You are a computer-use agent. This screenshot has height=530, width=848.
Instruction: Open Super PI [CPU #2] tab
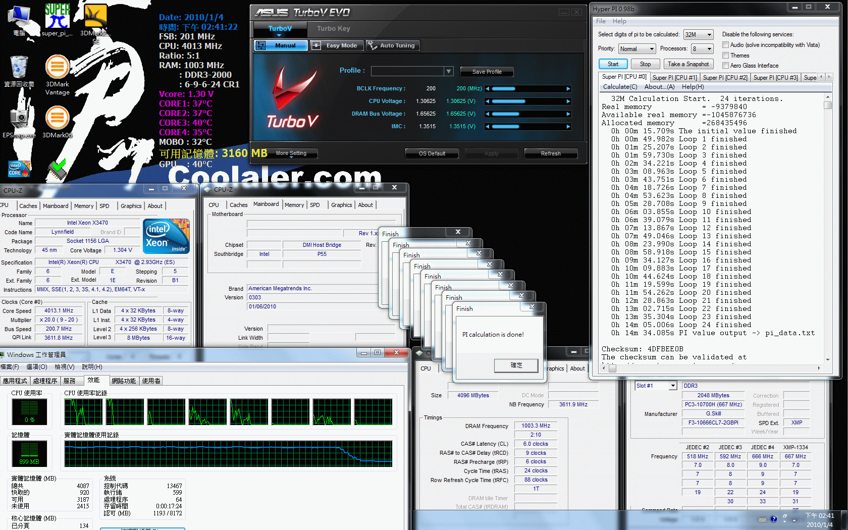(725, 78)
